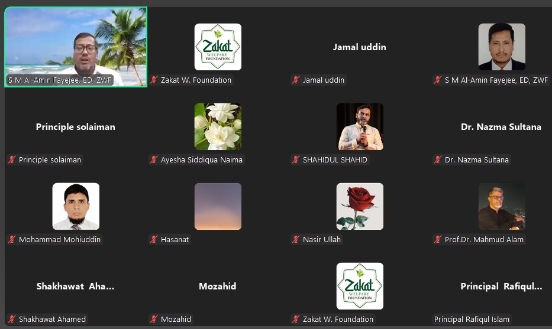This screenshot has height=329, width=552.
Task: Select the Zakat Welfare Foundation logo in top row
Action: point(218,47)
